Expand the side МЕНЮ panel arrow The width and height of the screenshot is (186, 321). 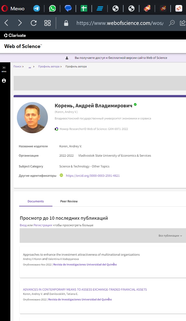tap(4, 68)
